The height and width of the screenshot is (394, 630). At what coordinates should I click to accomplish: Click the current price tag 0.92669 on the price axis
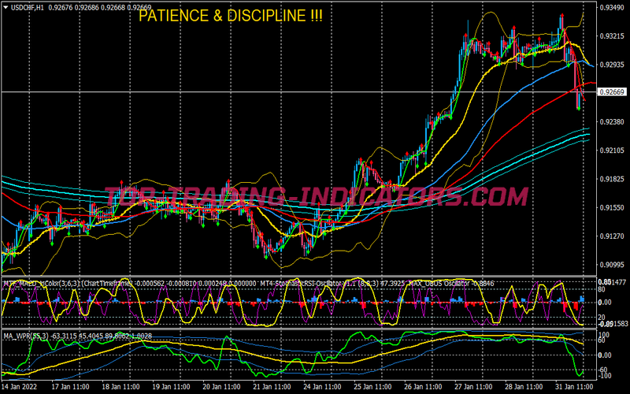coord(612,92)
